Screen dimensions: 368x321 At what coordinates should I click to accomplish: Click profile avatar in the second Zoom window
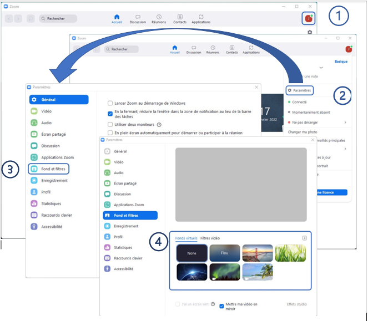[x=349, y=49]
